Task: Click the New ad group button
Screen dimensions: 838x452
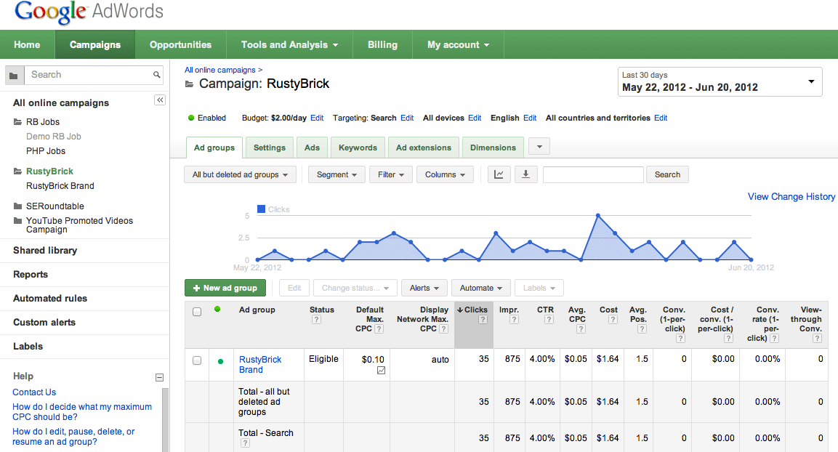Action: pyautogui.click(x=225, y=288)
